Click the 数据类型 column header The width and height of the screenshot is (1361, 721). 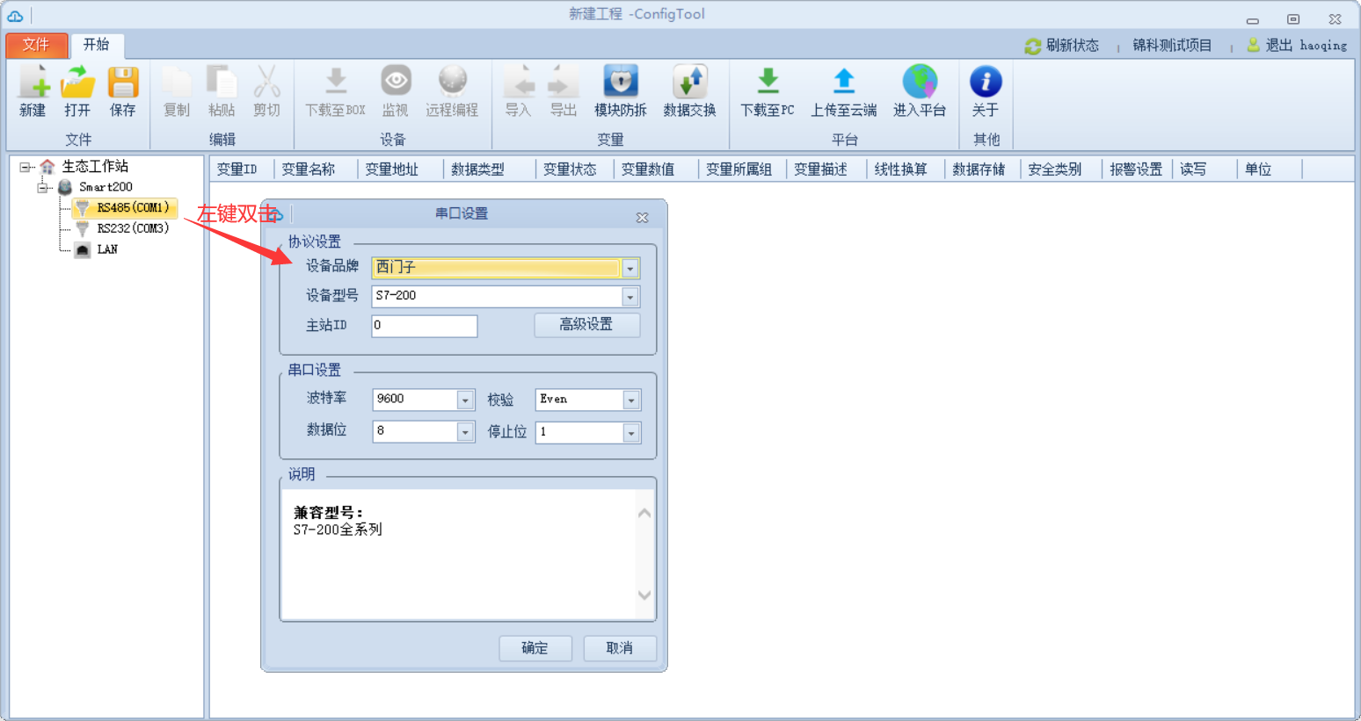477,169
